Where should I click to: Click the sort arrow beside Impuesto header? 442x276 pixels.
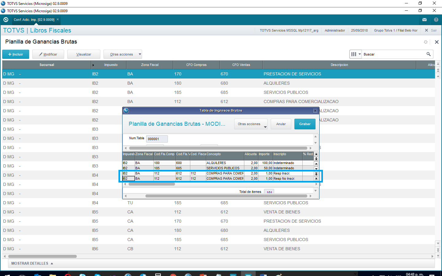(93, 65)
